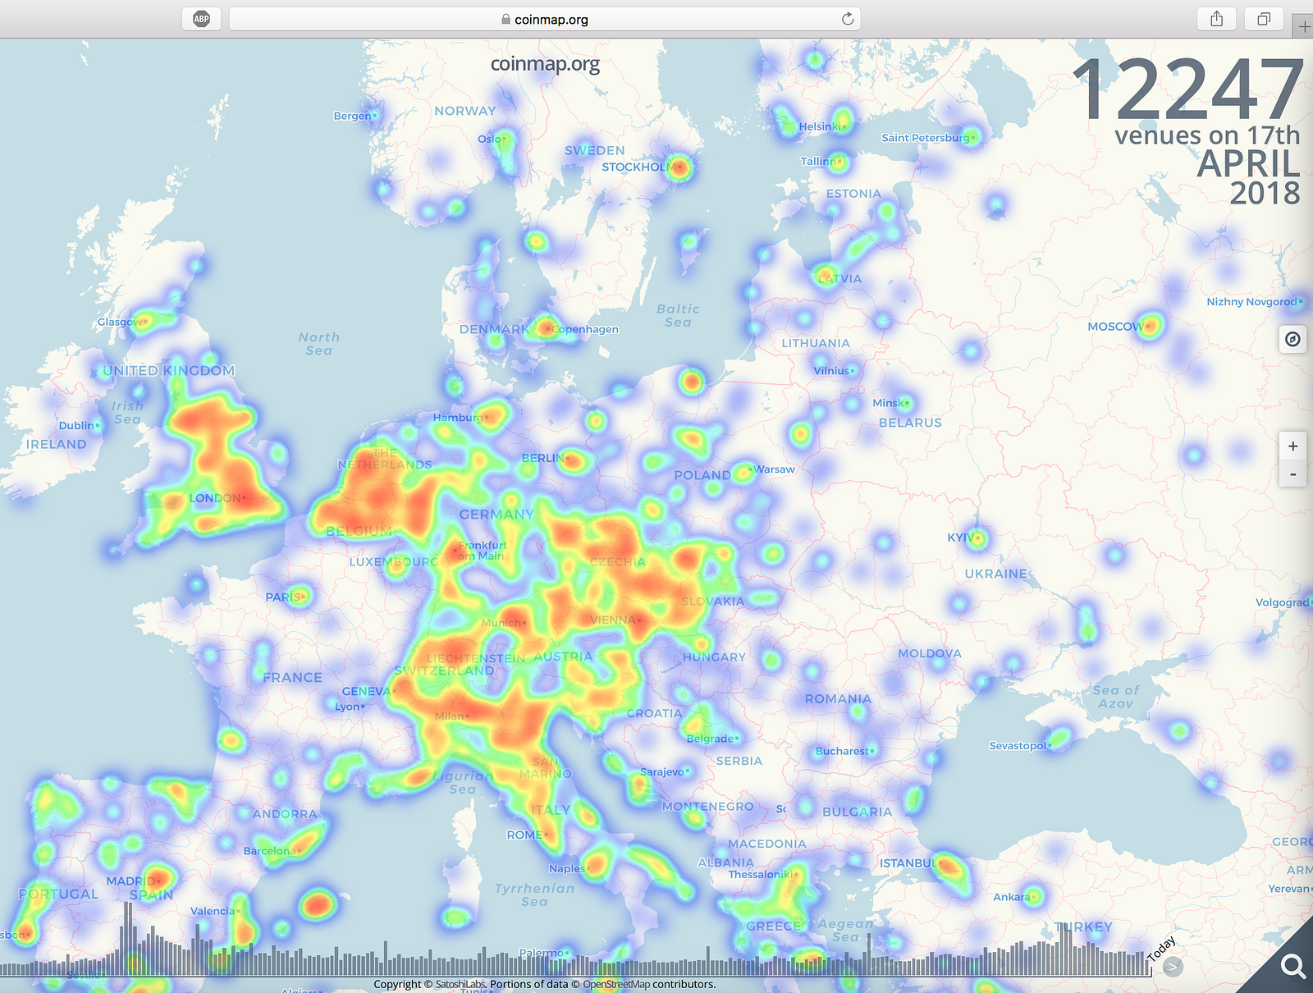Image resolution: width=1313 pixels, height=993 pixels.
Task: Zoom out the map with minus
Action: click(x=1292, y=474)
